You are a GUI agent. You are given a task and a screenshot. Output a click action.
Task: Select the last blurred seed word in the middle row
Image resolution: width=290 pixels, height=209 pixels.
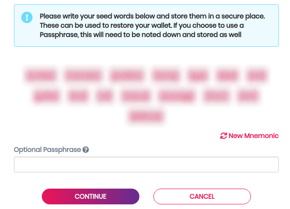247,96
